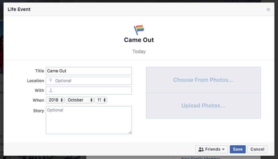The width and height of the screenshot is (278, 159).
Task: Click the Today date text
Action: click(139, 52)
